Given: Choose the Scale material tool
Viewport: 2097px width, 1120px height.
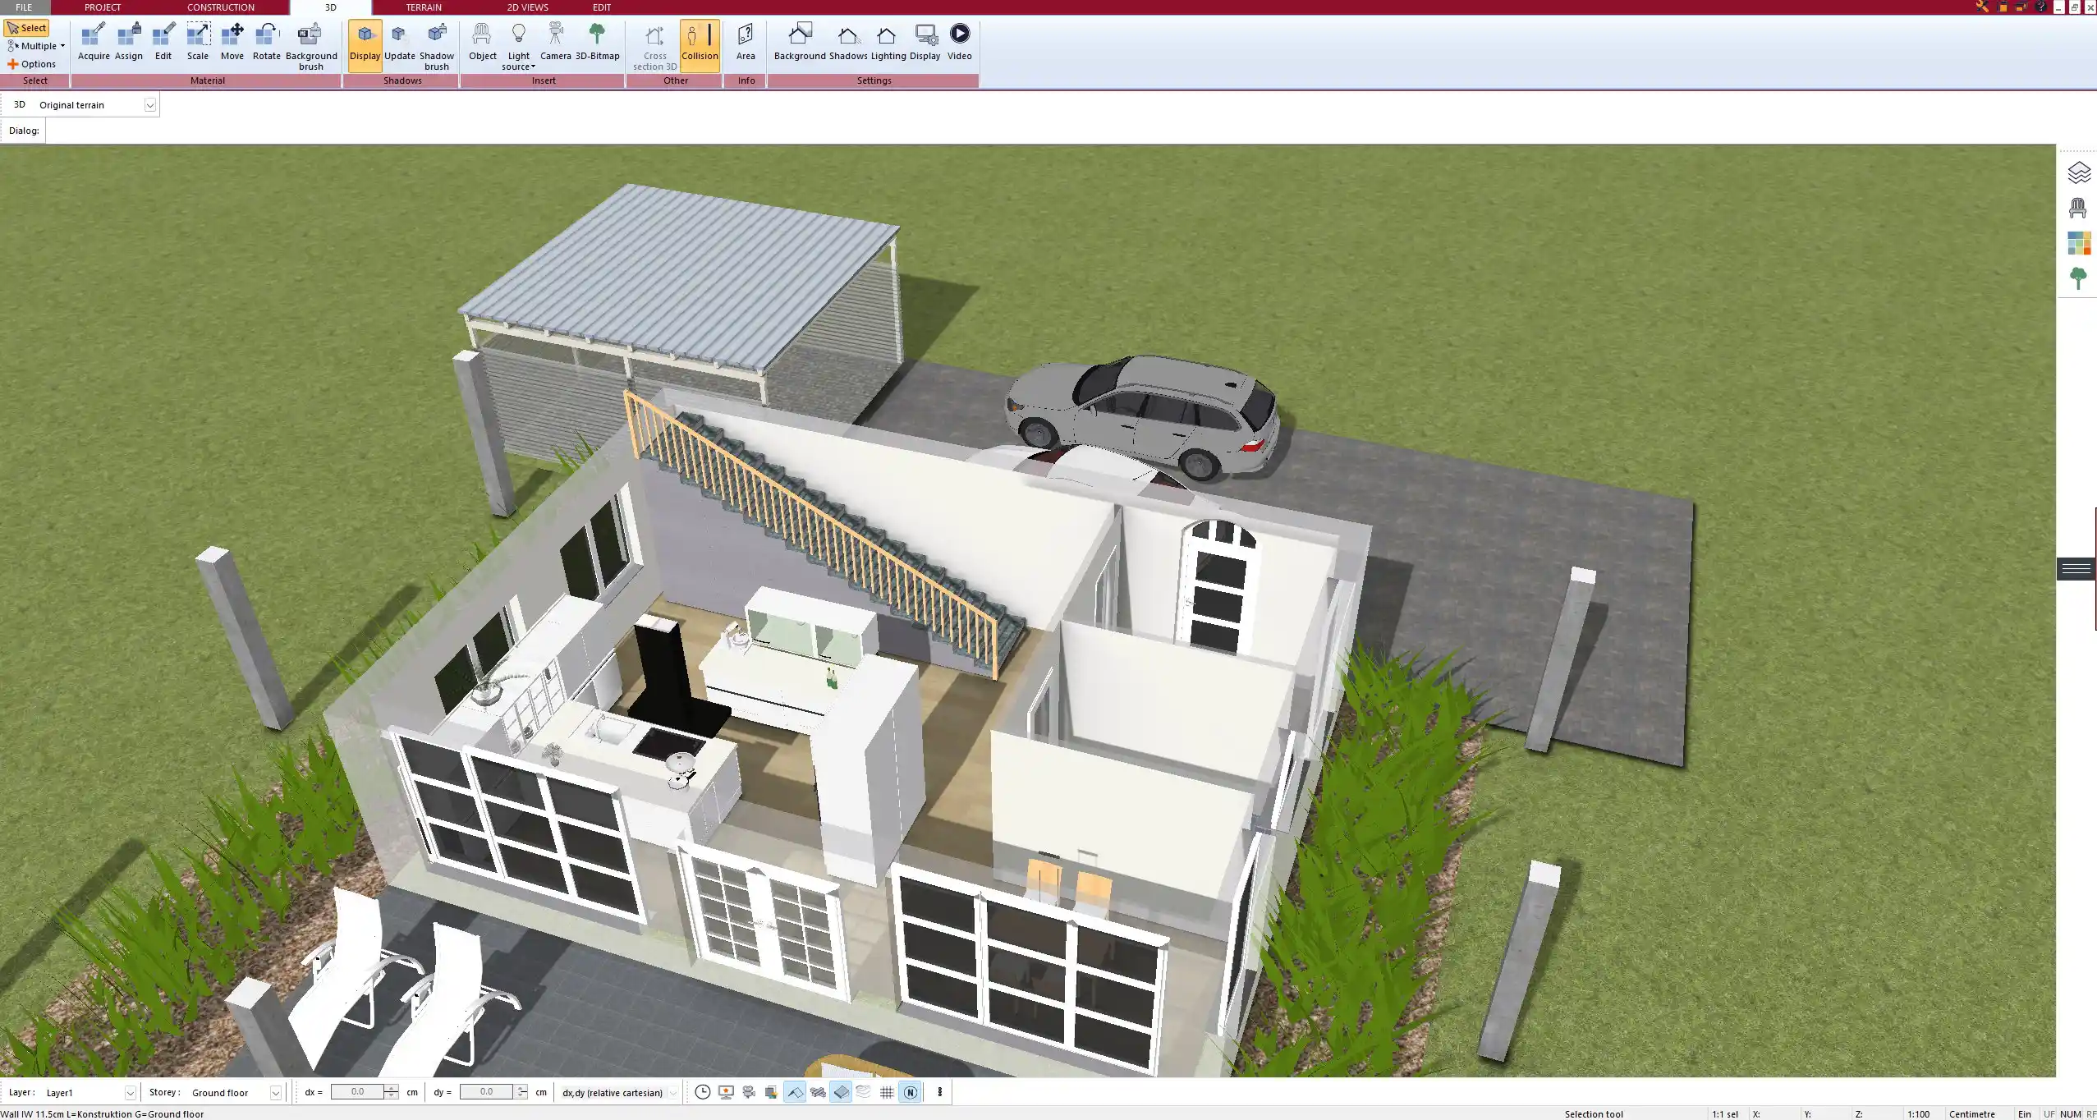Looking at the screenshot, I should (x=198, y=42).
